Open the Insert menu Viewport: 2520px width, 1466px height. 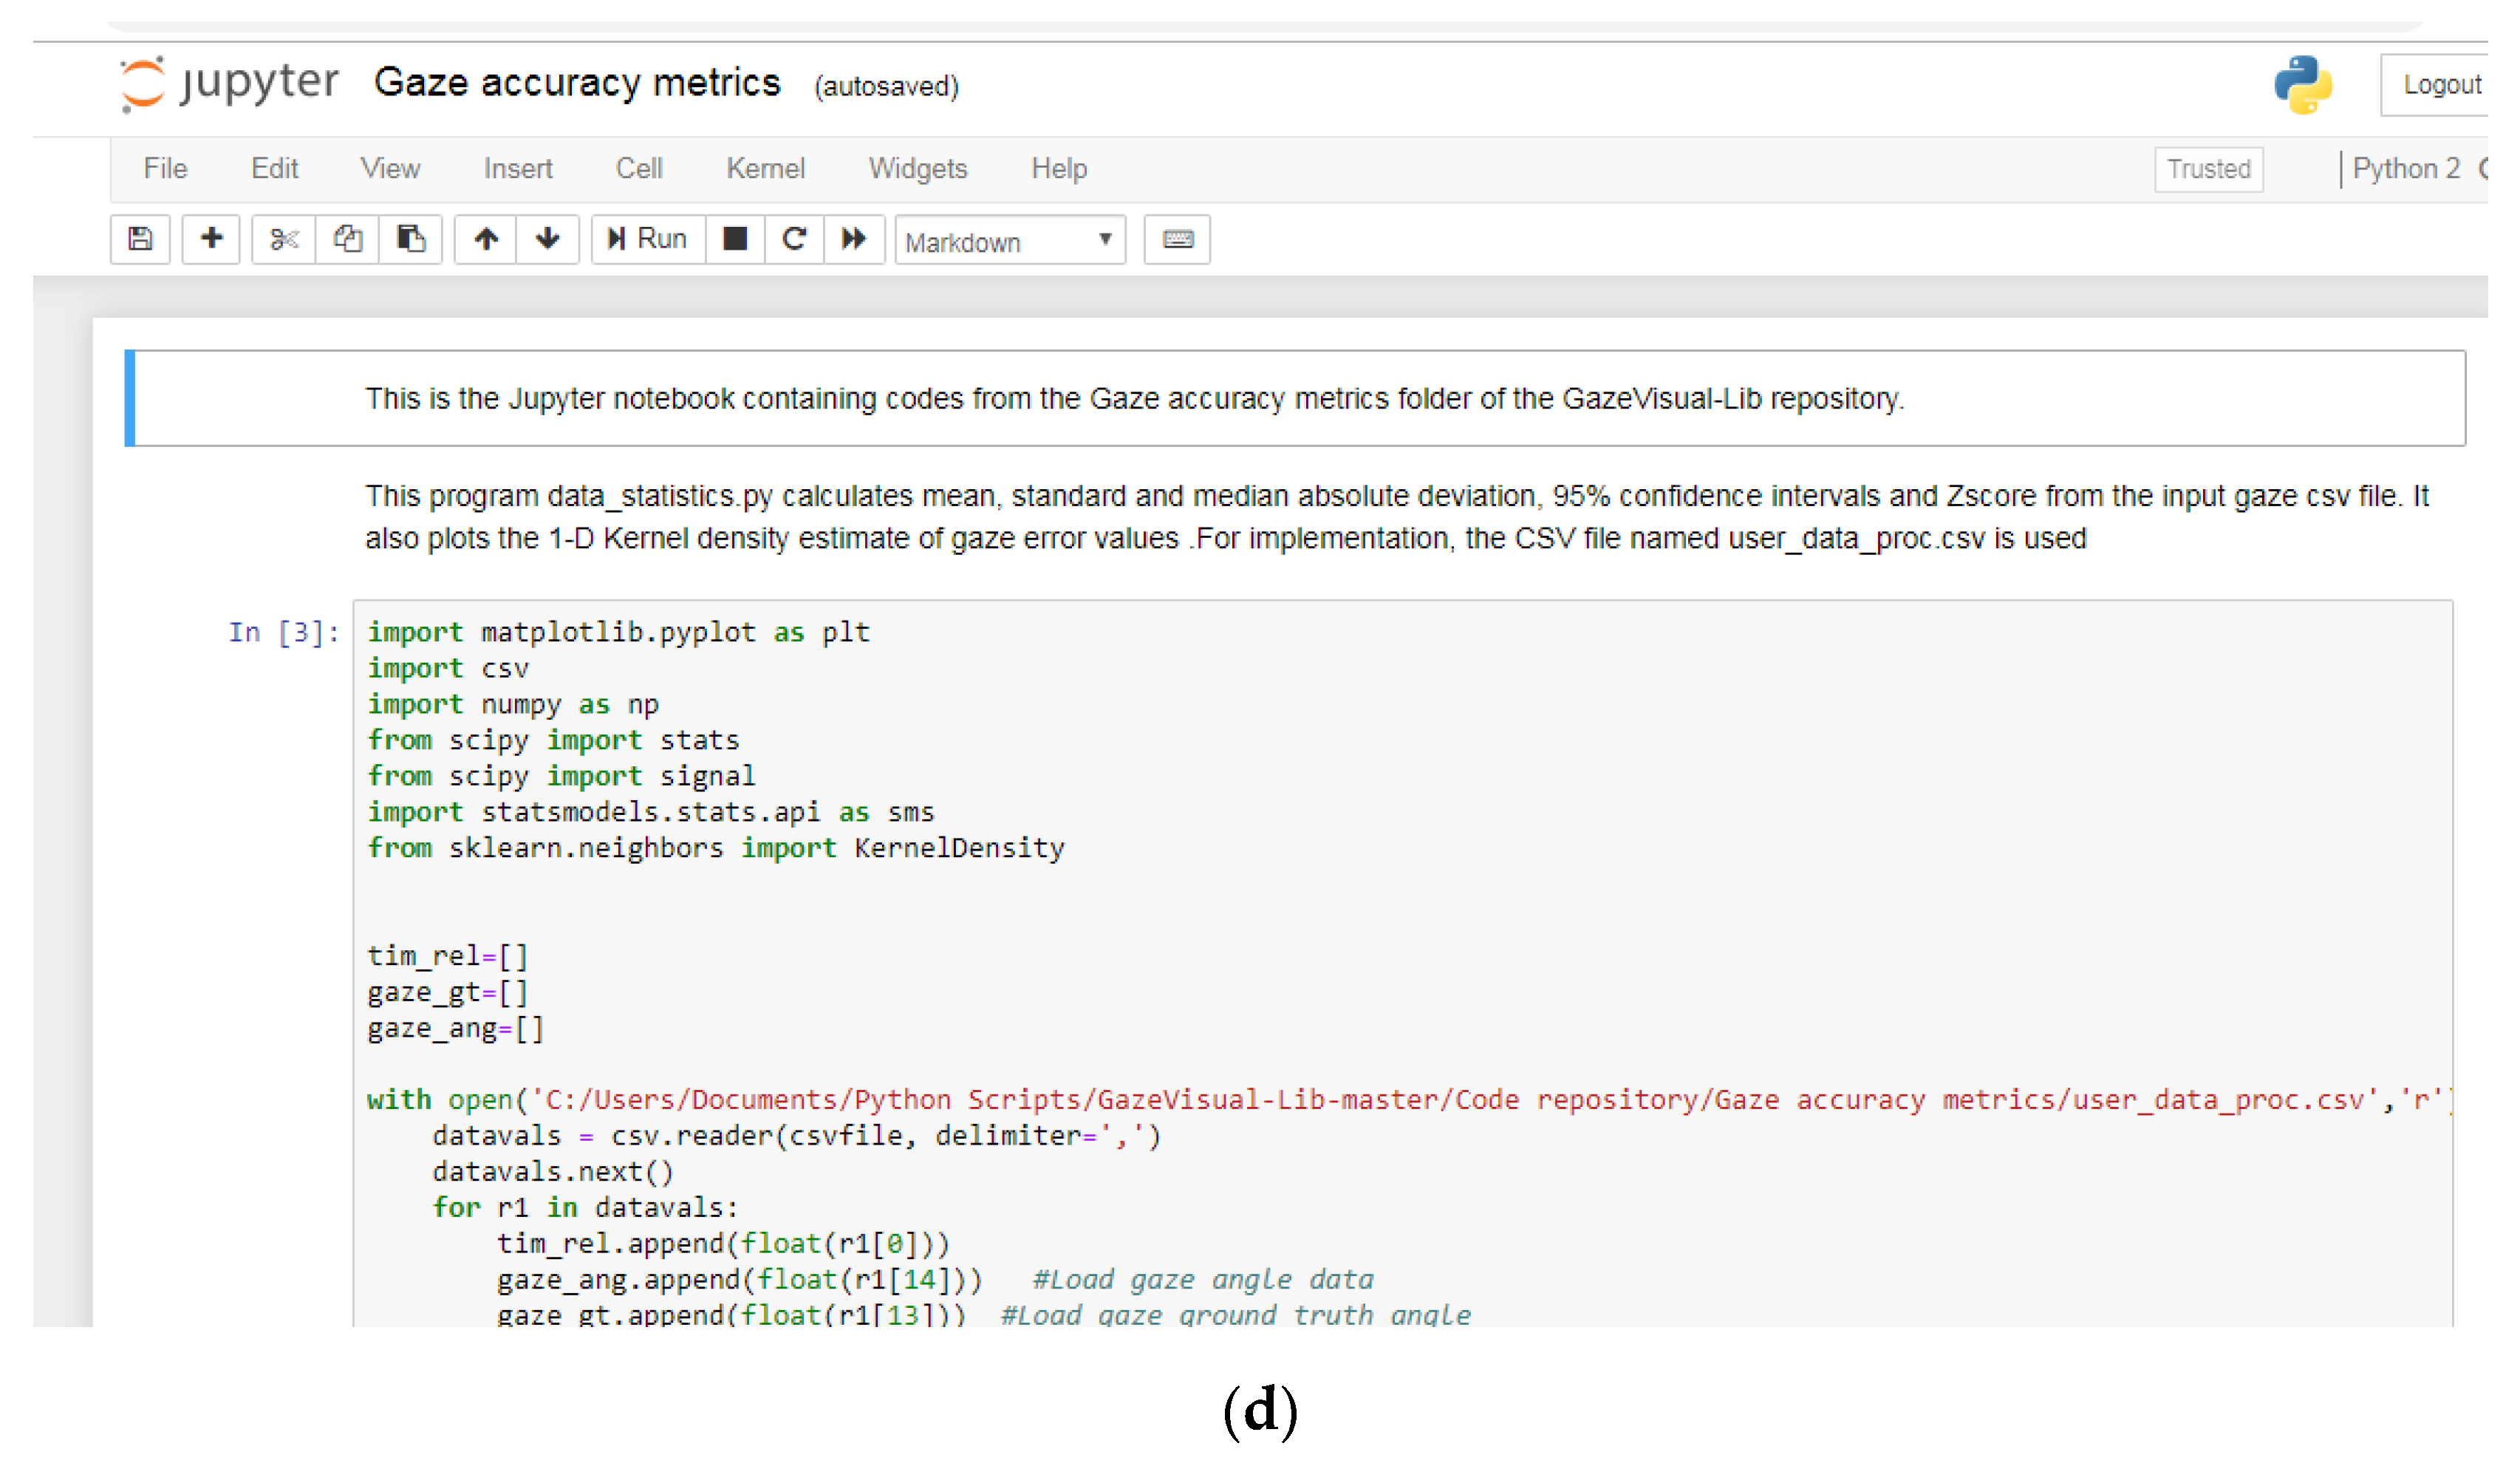point(518,168)
